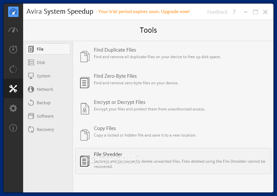277x196 pixels.
Task: Open the Find Duplicate Files tool
Action: (x=115, y=50)
